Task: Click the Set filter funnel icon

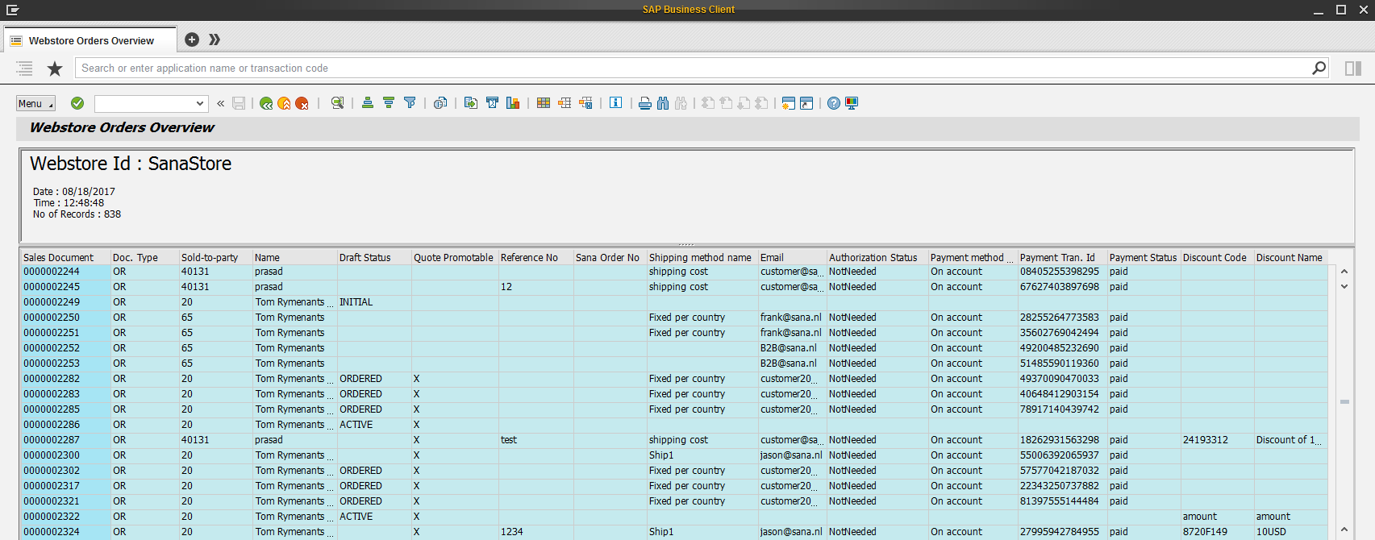Action: [x=410, y=103]
